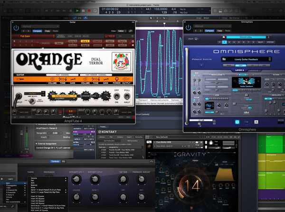Click the link icon next to View Editor
Image resolution: width=285 pixels, height=212 pixels.
point(131,31)
